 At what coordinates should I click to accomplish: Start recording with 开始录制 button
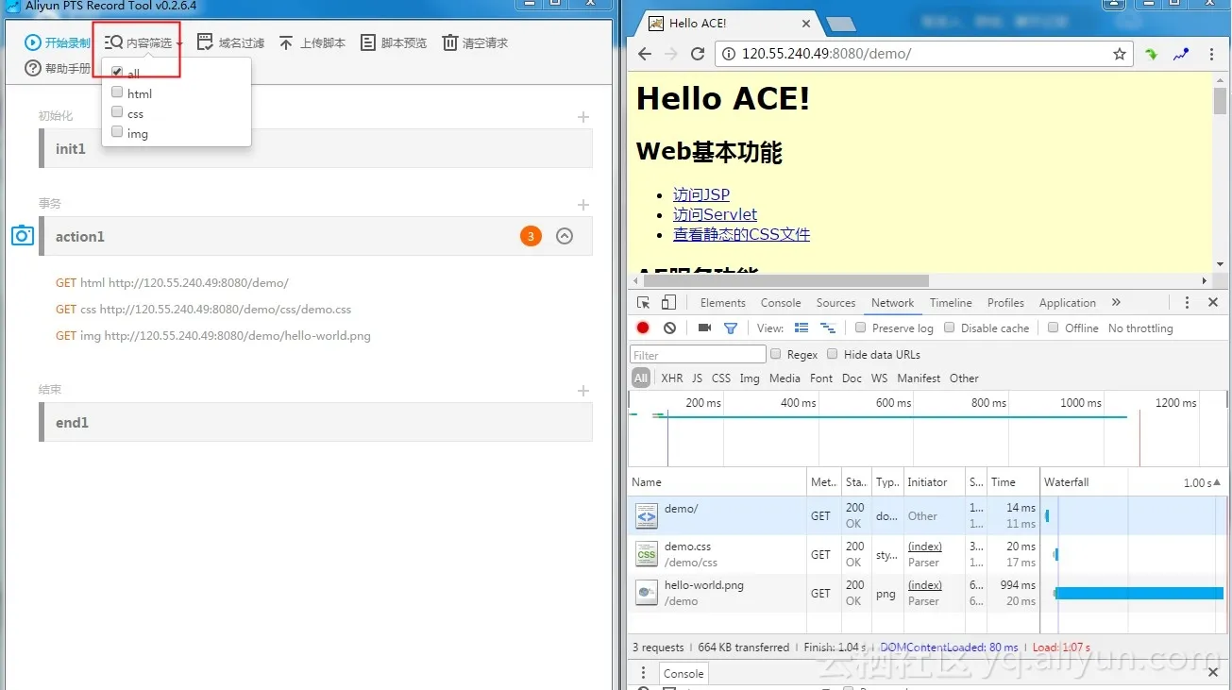58,42
